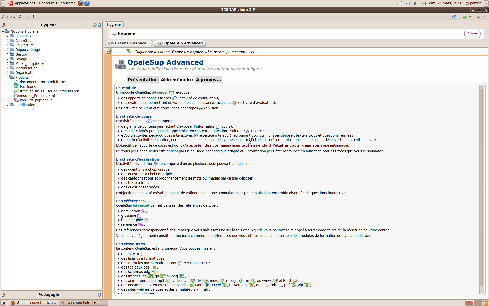Screen dimensions: 489x306
Task: Open the ? help menu
Action: (33, 17)
